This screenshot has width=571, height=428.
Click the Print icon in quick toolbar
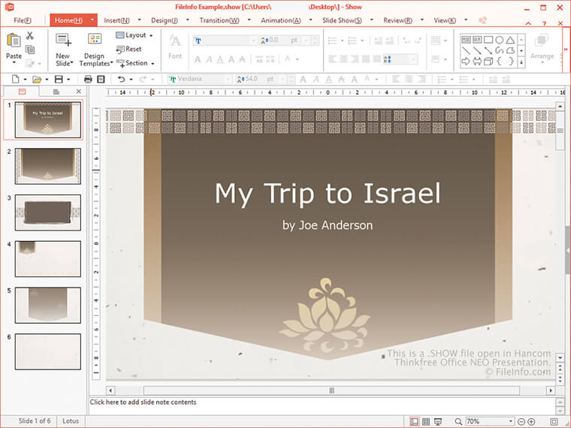(x=88, y=79)
